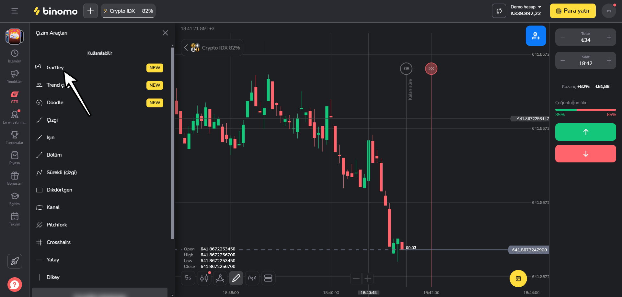Add a new asset tab with plus button
The image size is (622, 297).
coord(90,11)
